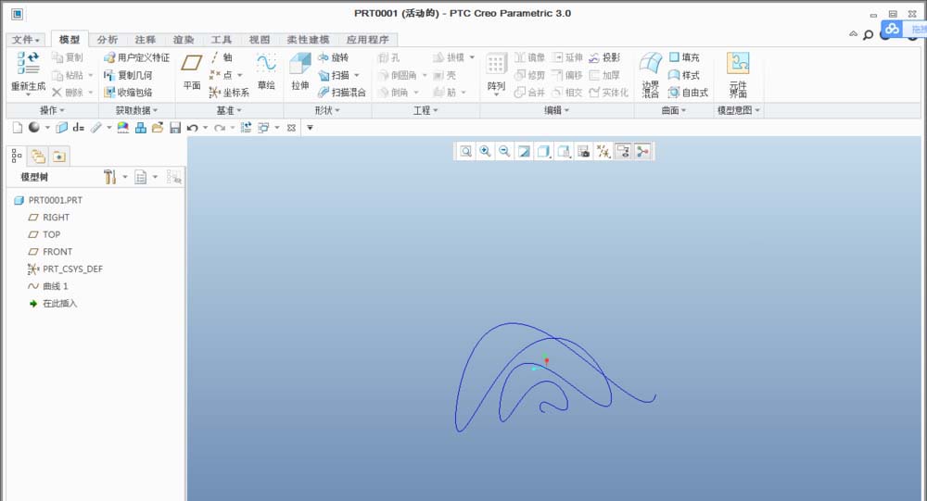Image resolution: width=927 pixels, height=501 pixels.
Task: Select the 平面 (Plane) datum tool
Action: click(192, 71)
